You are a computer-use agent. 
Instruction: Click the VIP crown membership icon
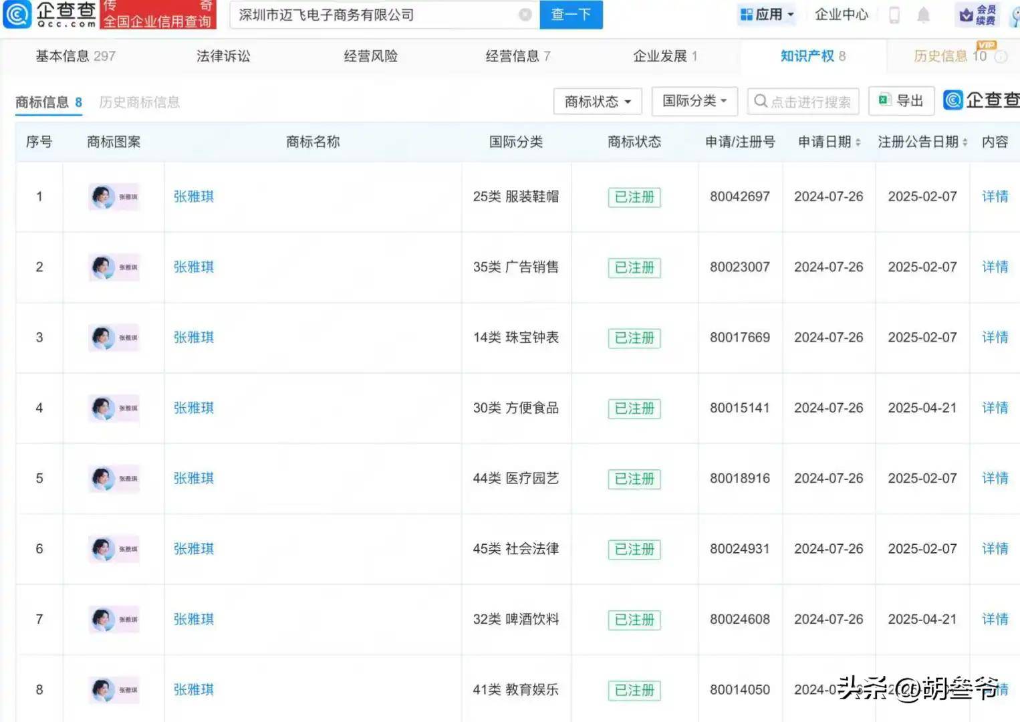966,15
